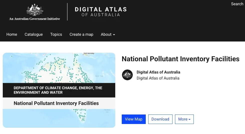Click the Digital Atlas of Australia owner avatar
245x134 pixels.
click(127, 75)
